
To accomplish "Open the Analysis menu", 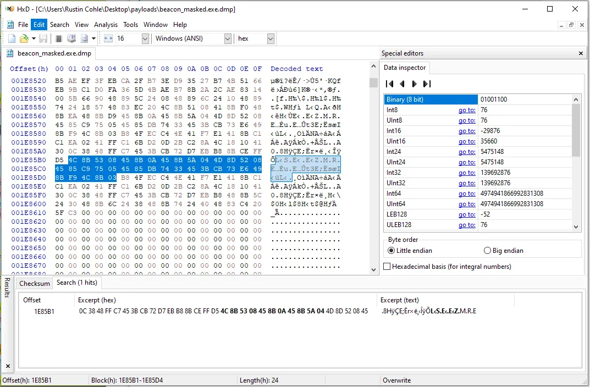I will (x=106, y=25).
